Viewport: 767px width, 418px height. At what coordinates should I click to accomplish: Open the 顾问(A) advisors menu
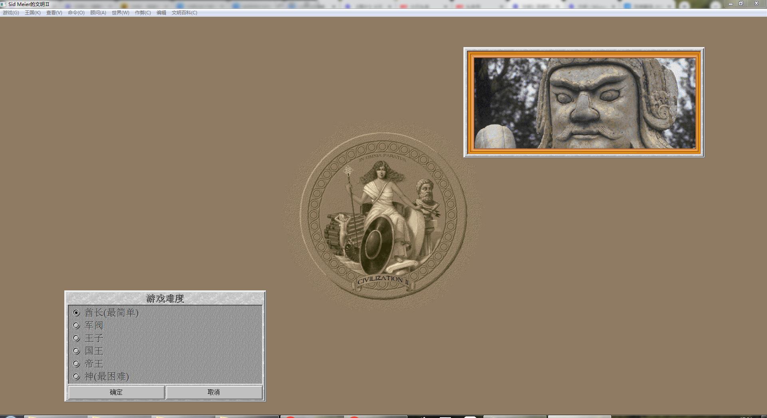pyautogui.click(x=98, y=13)
